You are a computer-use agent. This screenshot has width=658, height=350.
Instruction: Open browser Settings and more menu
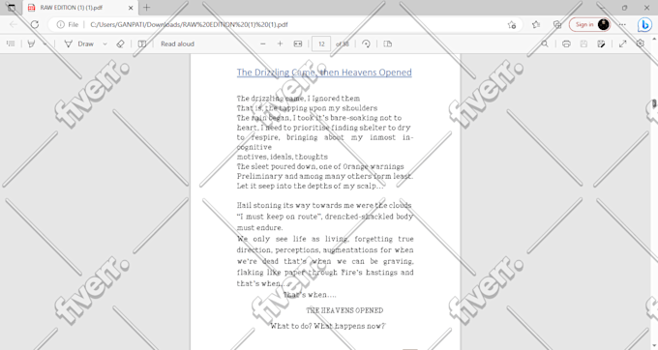[x=623, y=25]
